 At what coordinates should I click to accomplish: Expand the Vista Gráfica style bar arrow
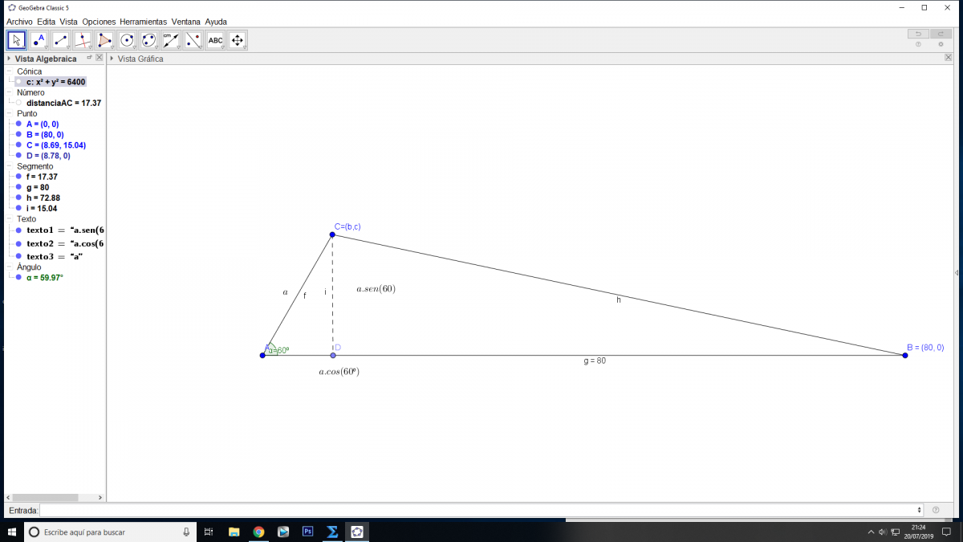click(112, 59)
